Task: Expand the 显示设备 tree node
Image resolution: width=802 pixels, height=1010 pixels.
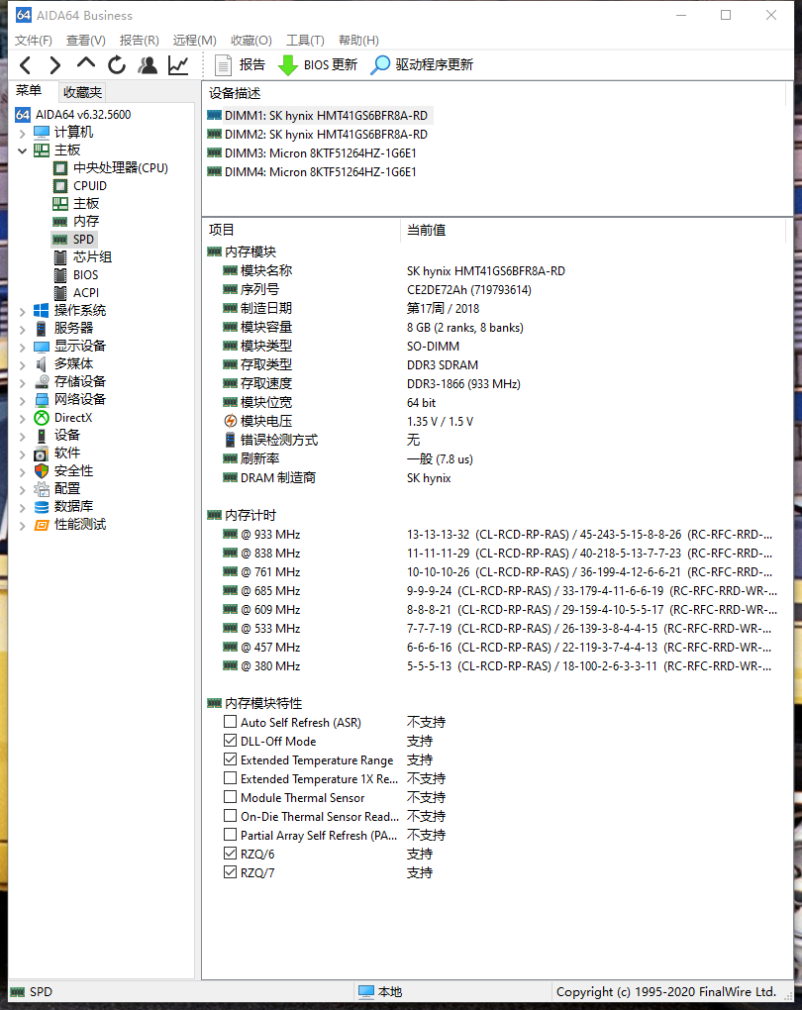Action: 23,348
